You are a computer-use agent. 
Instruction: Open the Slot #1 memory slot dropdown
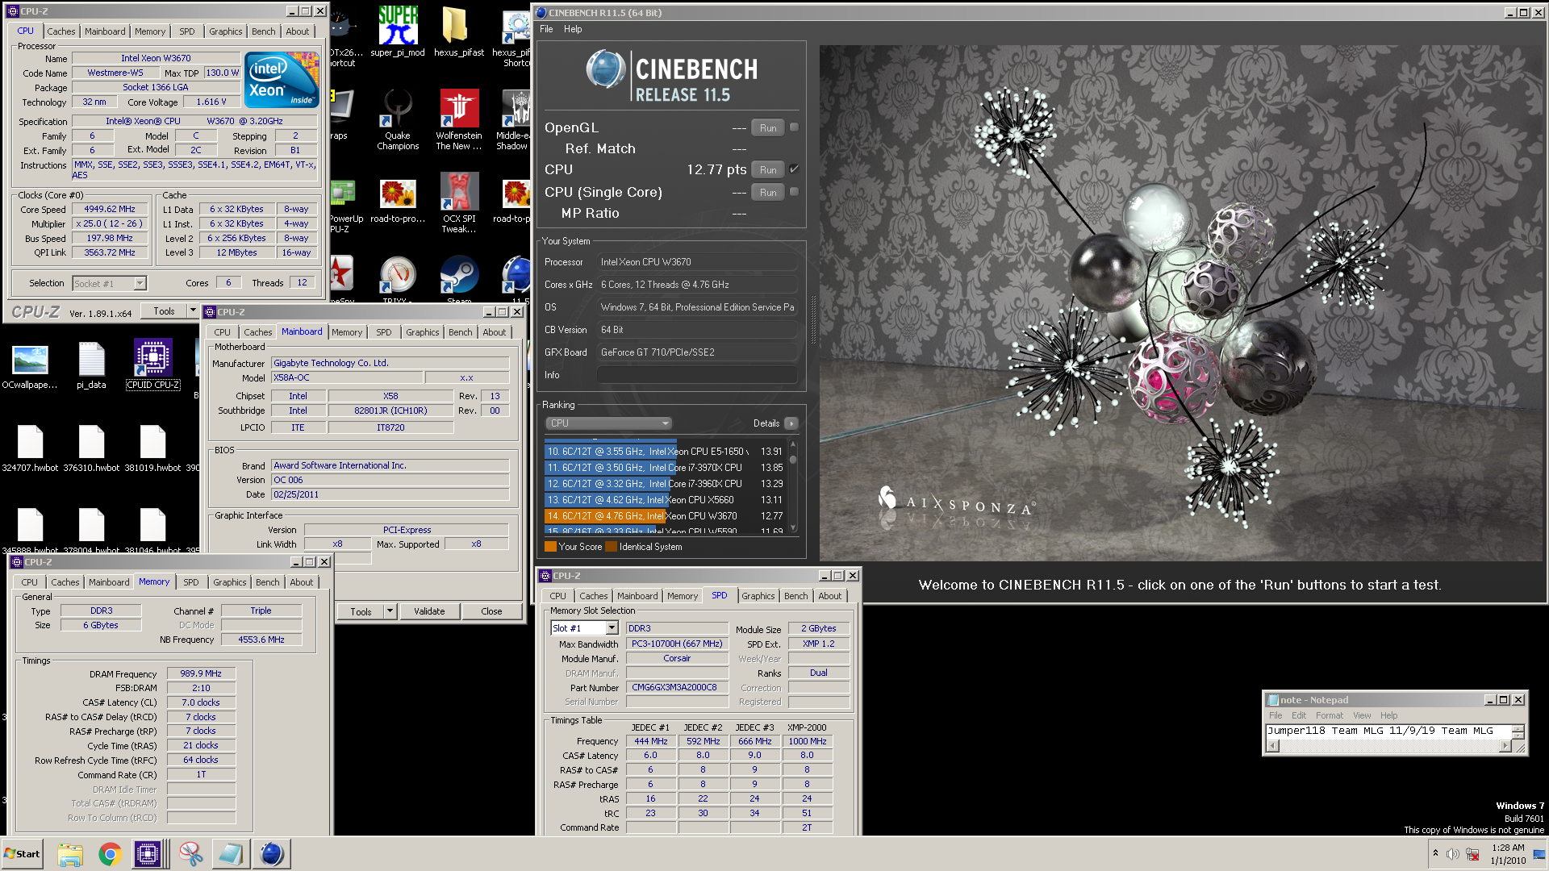tap(612, 628)
